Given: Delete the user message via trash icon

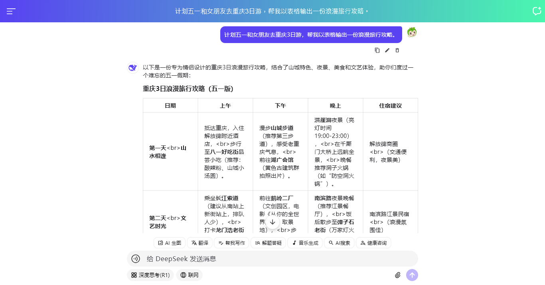Looking at the screenshot, I should coord(397,50).
